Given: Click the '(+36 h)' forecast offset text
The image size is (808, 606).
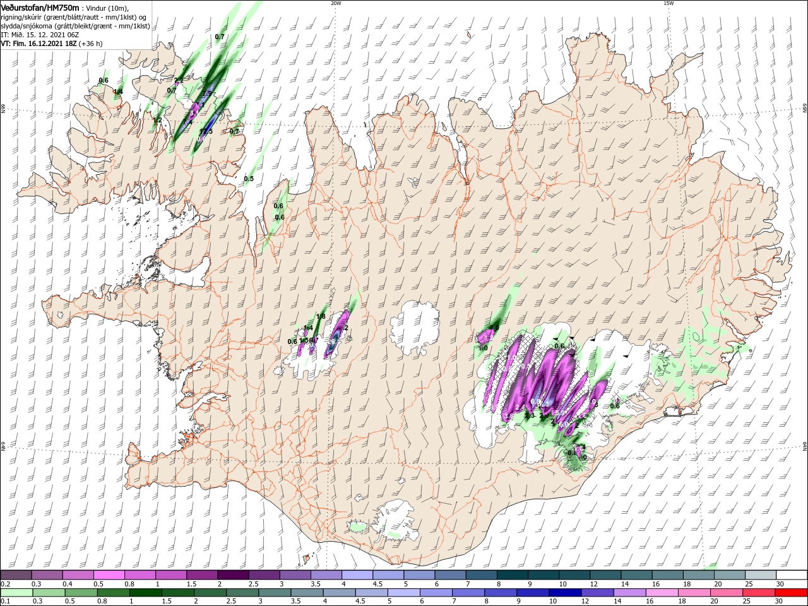Looking at the screenshot, I should (90, 44).
